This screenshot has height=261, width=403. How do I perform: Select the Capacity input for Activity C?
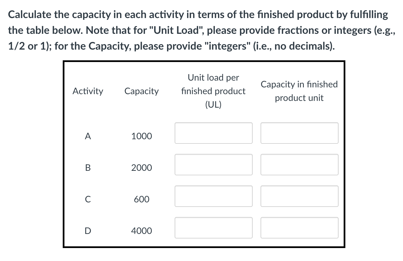(299, 196)
